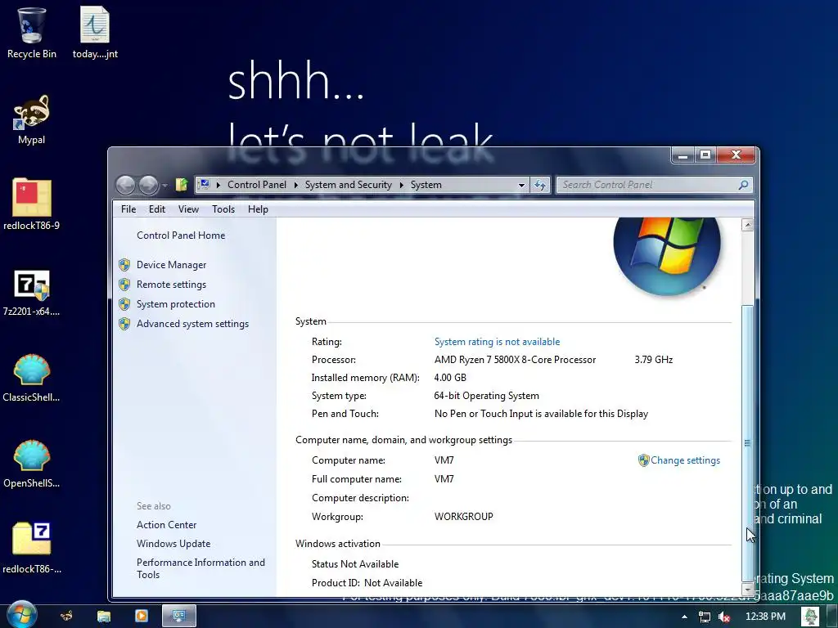Click the AMD Ryzen 7 5800X processor text
This screenshot has width=838, height=628.
click(515, 360)
